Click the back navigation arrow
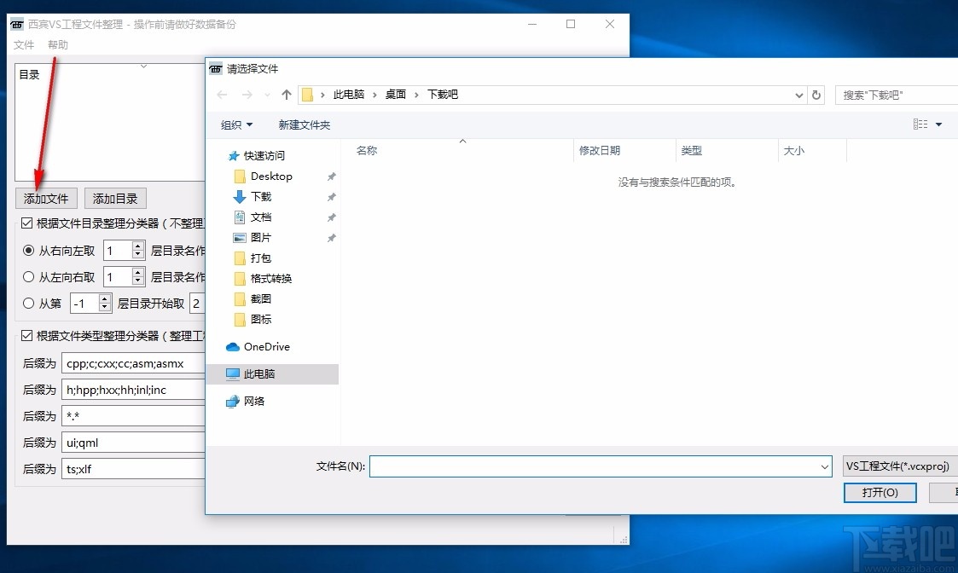The image size is (958, 573). (x=222, y=95)
